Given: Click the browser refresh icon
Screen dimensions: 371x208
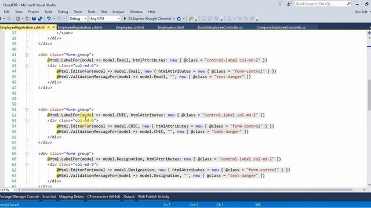Looking at the screenshot, I should point(179,18).
